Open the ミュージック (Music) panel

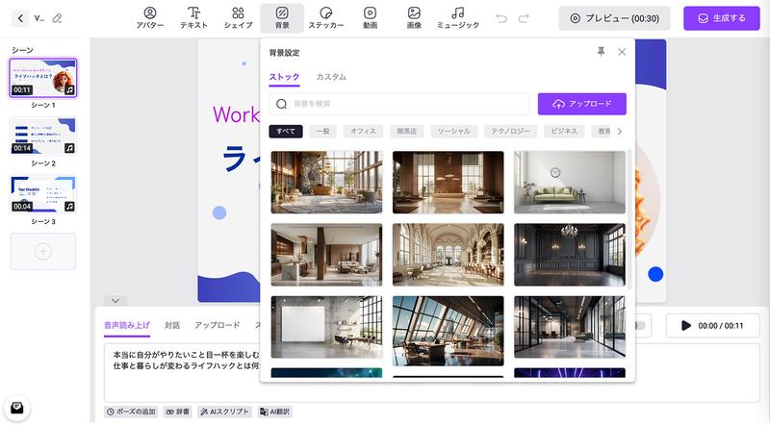click(458, 17)
